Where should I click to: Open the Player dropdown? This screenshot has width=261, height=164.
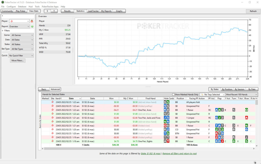[x=19, y=21]
